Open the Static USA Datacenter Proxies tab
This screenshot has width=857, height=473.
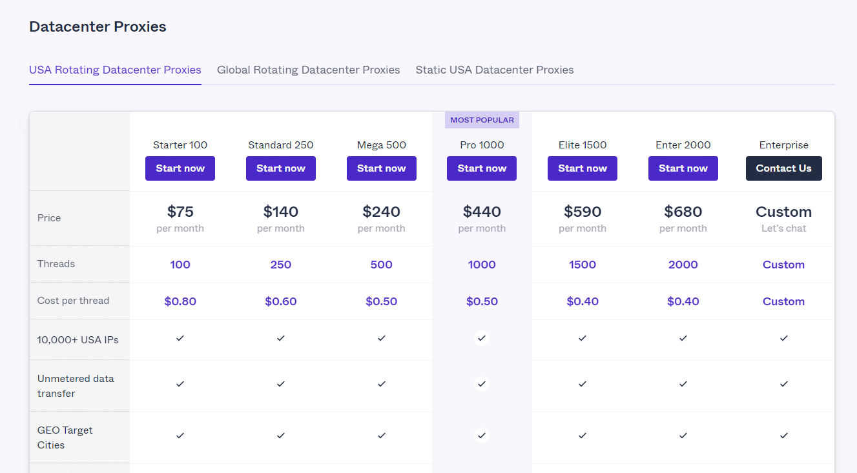pos(495,70)
